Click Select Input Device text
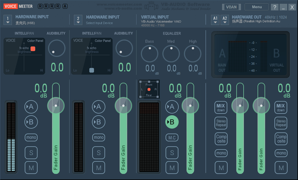This screenshot has width=298, height=180. pyautogui.click(x=99, y=23)
